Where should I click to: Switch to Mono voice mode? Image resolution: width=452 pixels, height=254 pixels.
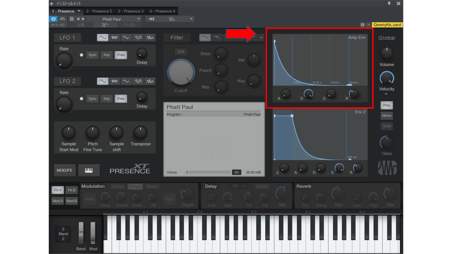[x=386, y=116]
